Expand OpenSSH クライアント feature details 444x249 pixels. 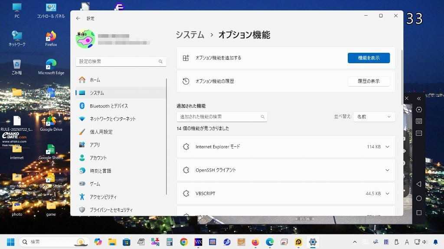pos(387,170)
